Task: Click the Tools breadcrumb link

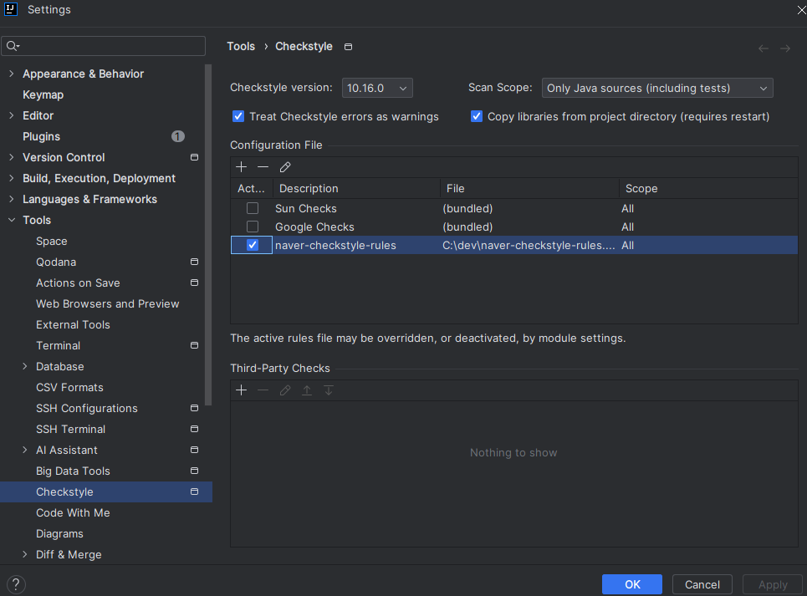Action: click(x=241, y=46)
